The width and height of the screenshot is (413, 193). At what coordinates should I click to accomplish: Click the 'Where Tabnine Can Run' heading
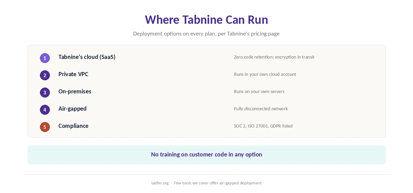(206, 20)
